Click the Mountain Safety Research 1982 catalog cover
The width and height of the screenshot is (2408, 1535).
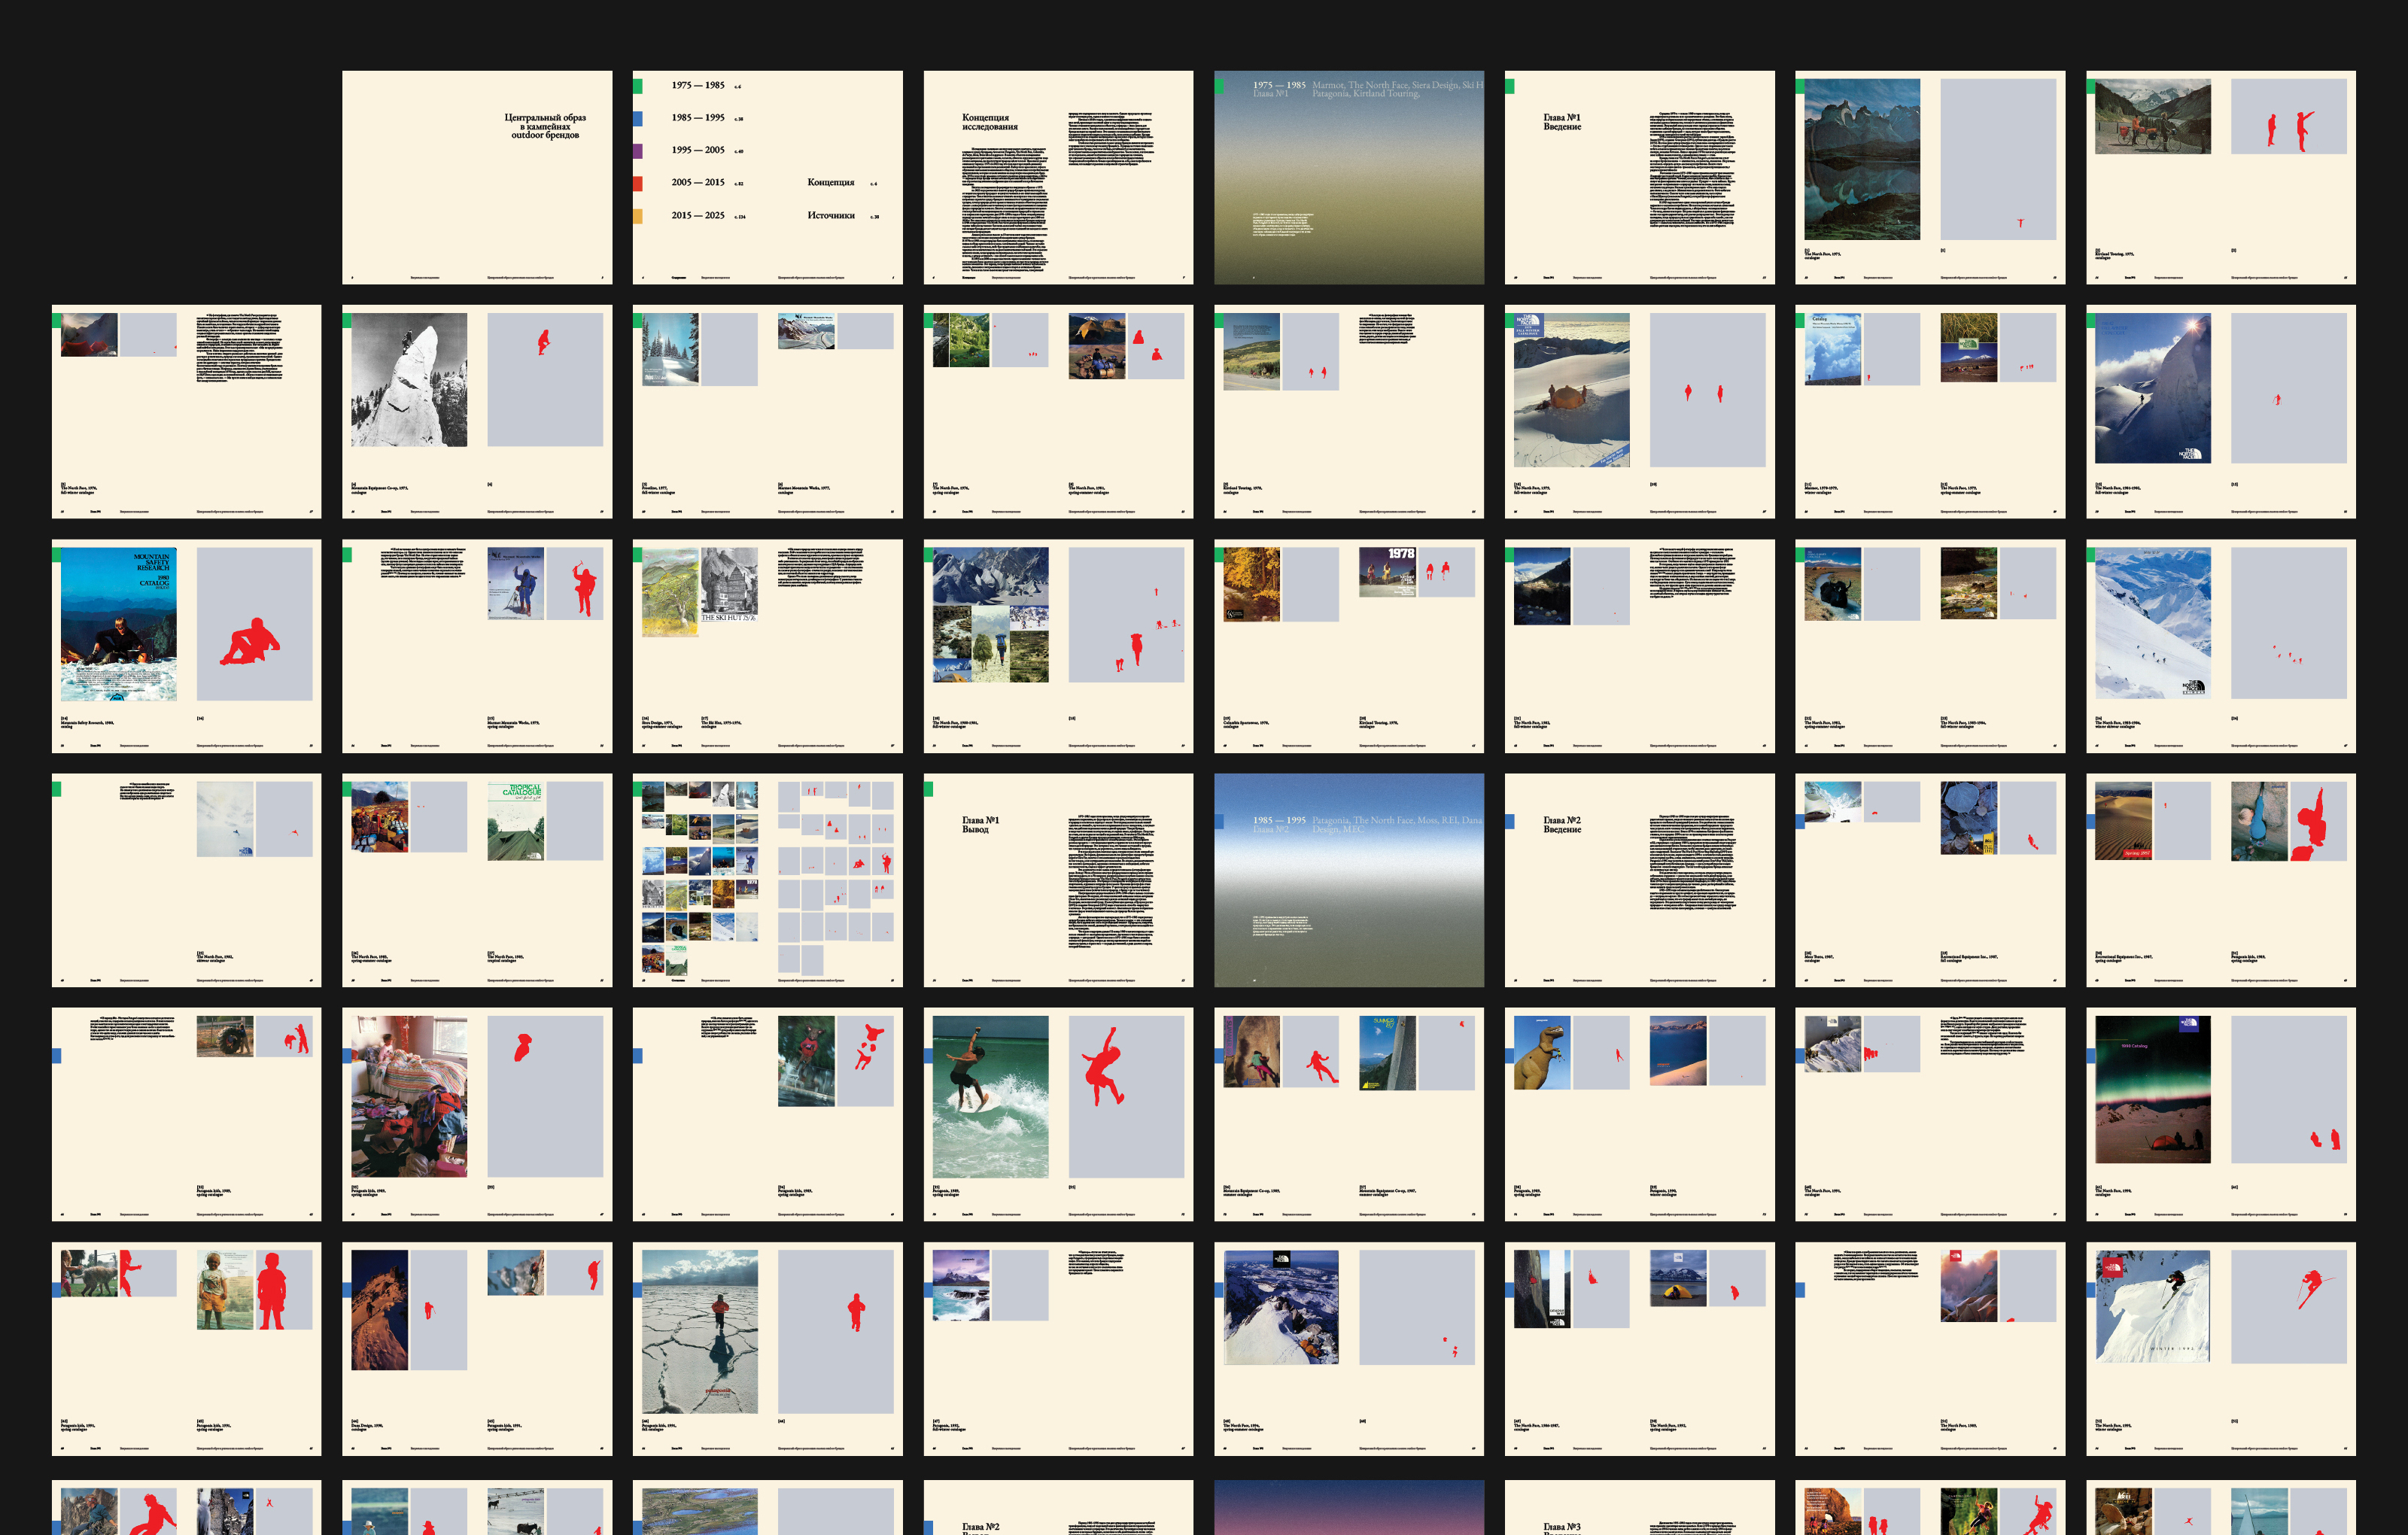click(119, 624)
